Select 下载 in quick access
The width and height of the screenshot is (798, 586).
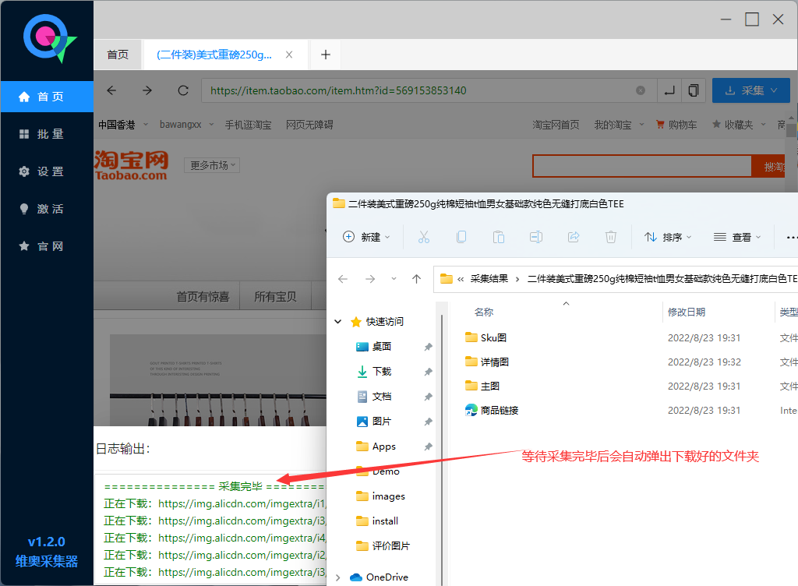[x=382, y=372]
